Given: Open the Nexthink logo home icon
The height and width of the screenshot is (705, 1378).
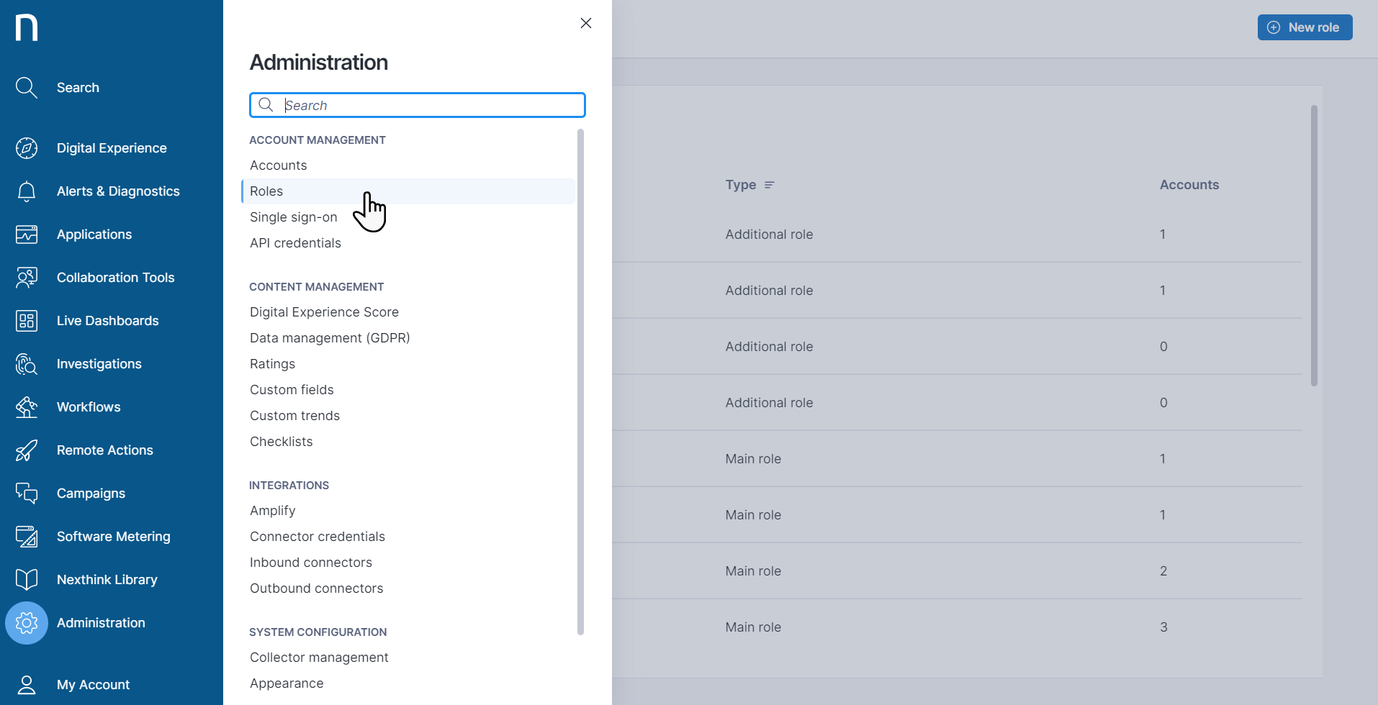Looking at the screenshot, I should (27, 27).
